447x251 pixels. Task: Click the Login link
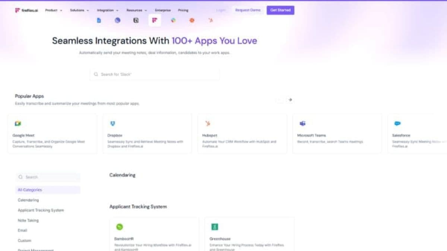pos(221,10)
